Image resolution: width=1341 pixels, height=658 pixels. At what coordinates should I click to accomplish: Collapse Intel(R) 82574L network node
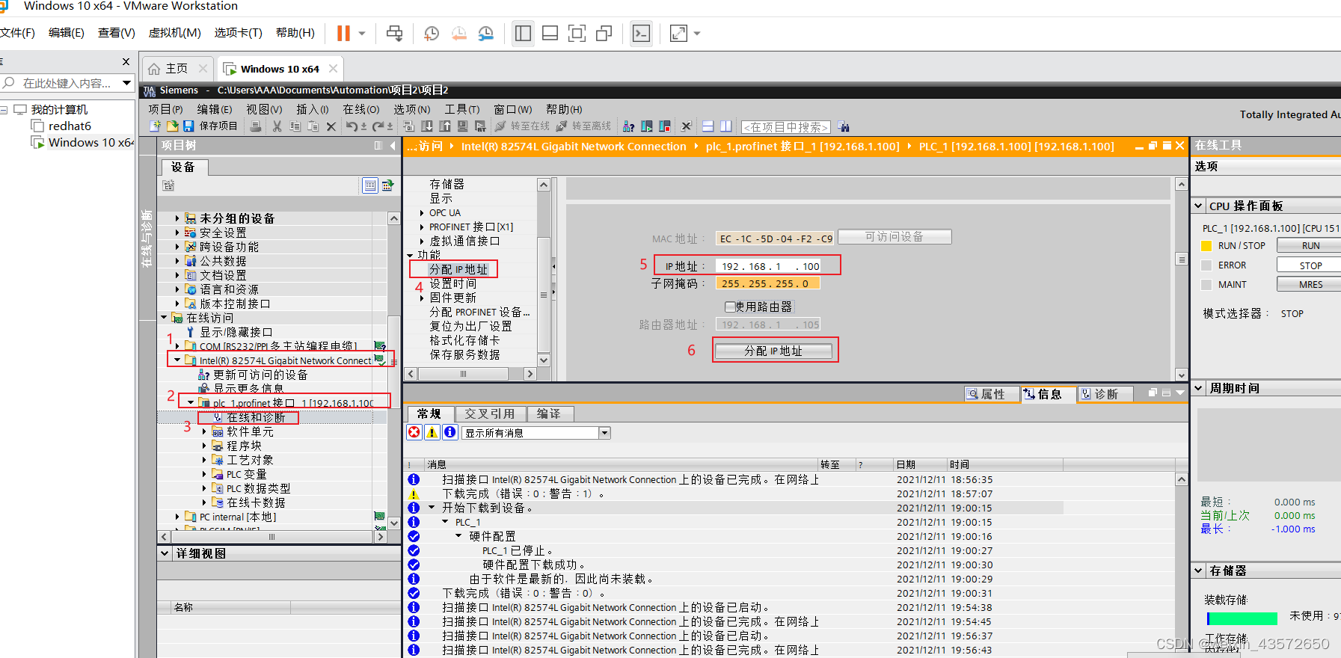pos(177,360)
